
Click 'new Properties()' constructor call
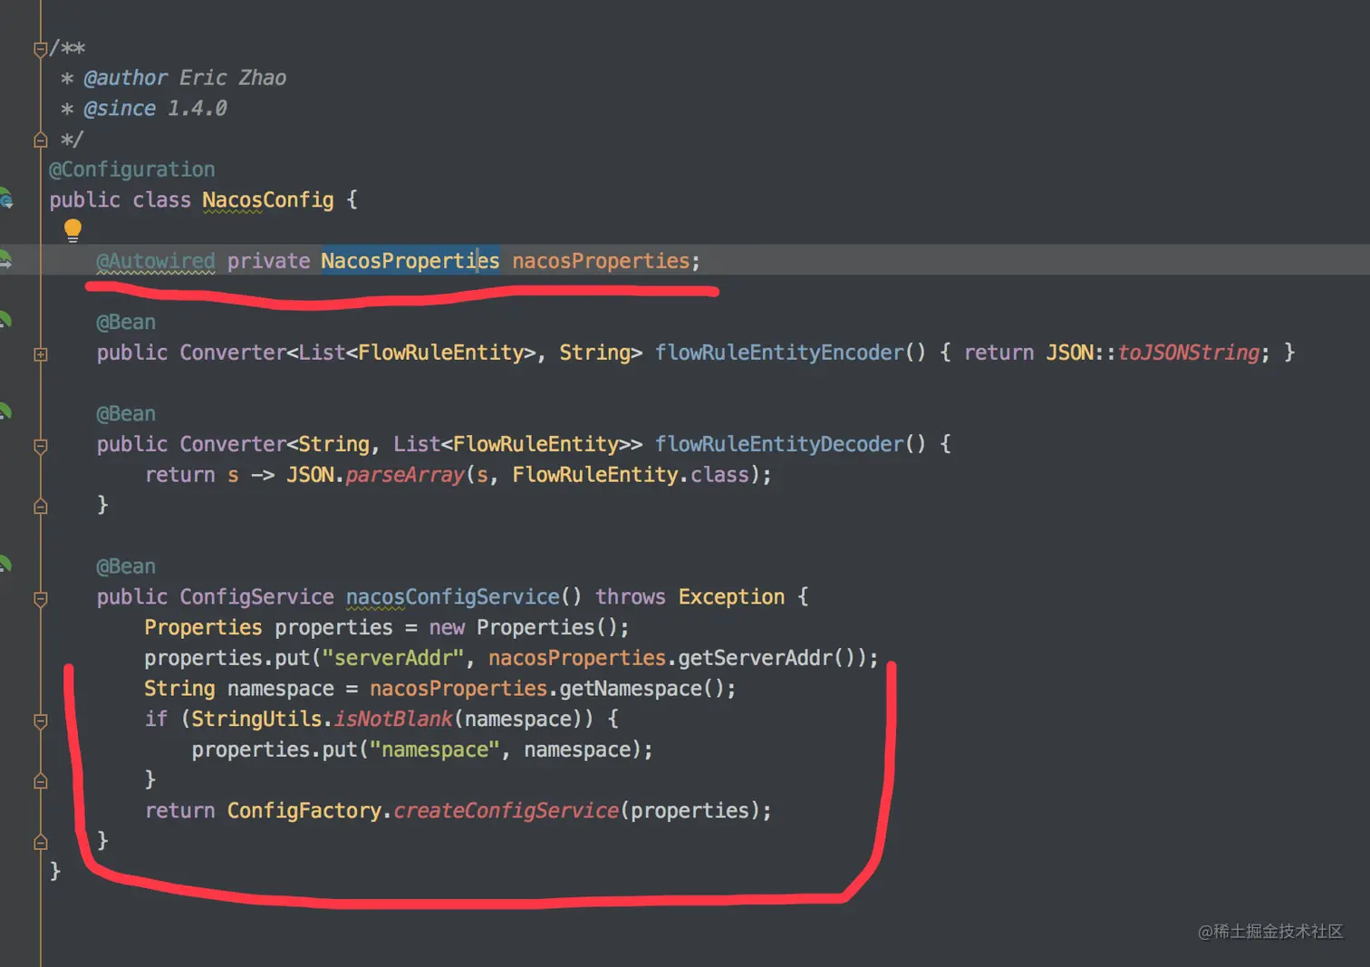523,627
